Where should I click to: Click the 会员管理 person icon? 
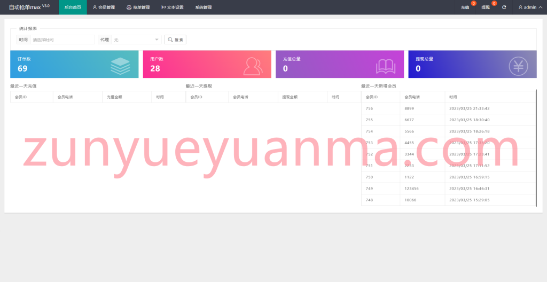click(95, 7)
